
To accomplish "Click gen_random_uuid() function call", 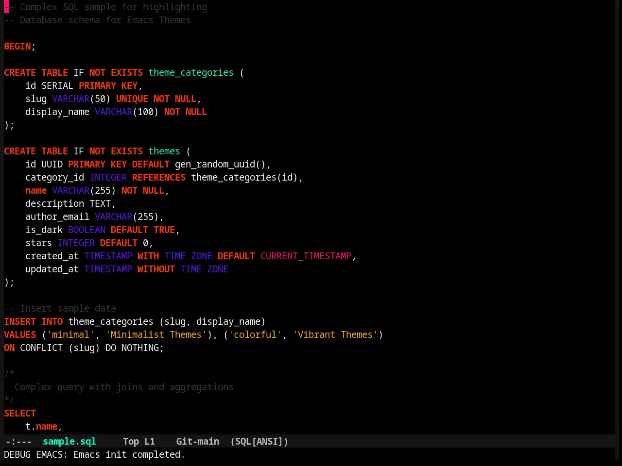I will click(x=220, y=164).
